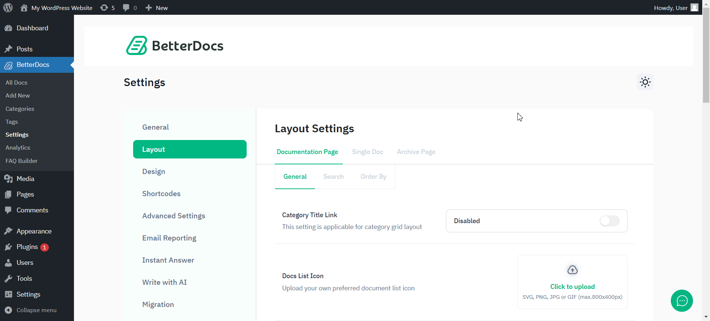
Task: Click the Posts pin icon
Action: click(x=9, y=49)
